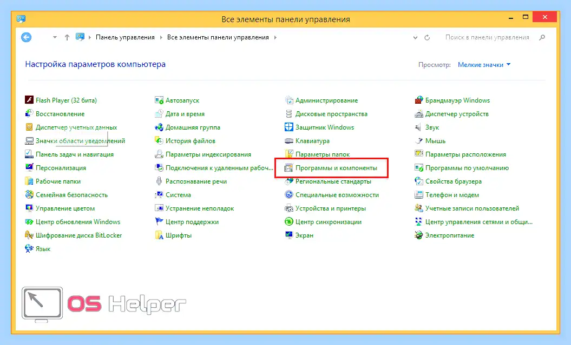Viewport: 571px width, 345px height.
Task: Click the Система icon
Action: tap(159, 194)
